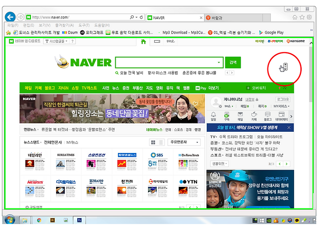Click the vertical page scrollbar thumb
This screenshot has width=318, height=227.
click(x=310, y=74)
